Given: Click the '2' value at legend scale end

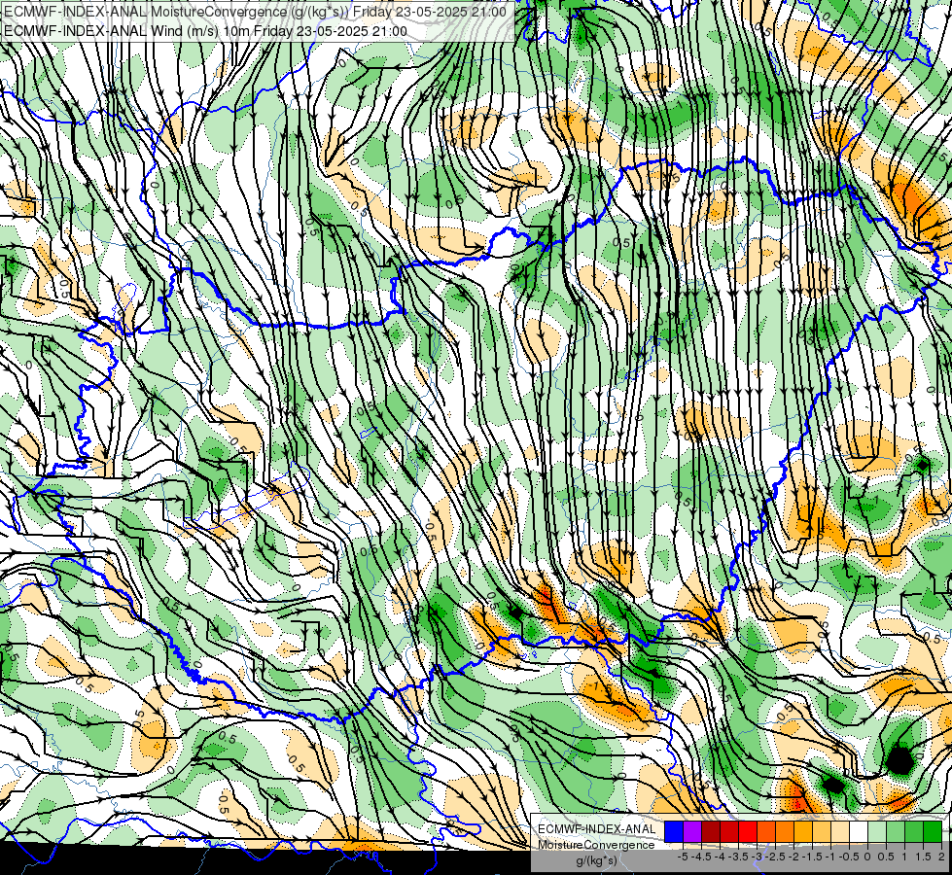Looking at the screenshot, I should [941, 857].
